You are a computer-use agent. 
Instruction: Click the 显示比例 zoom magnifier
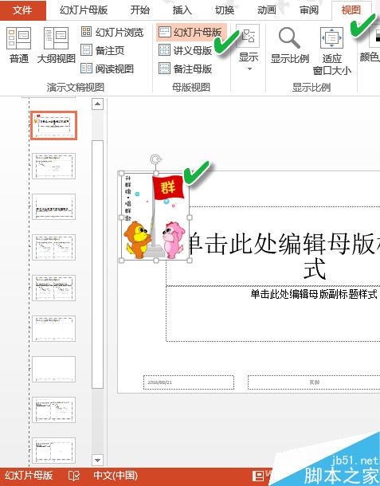[x=289, y=45]
